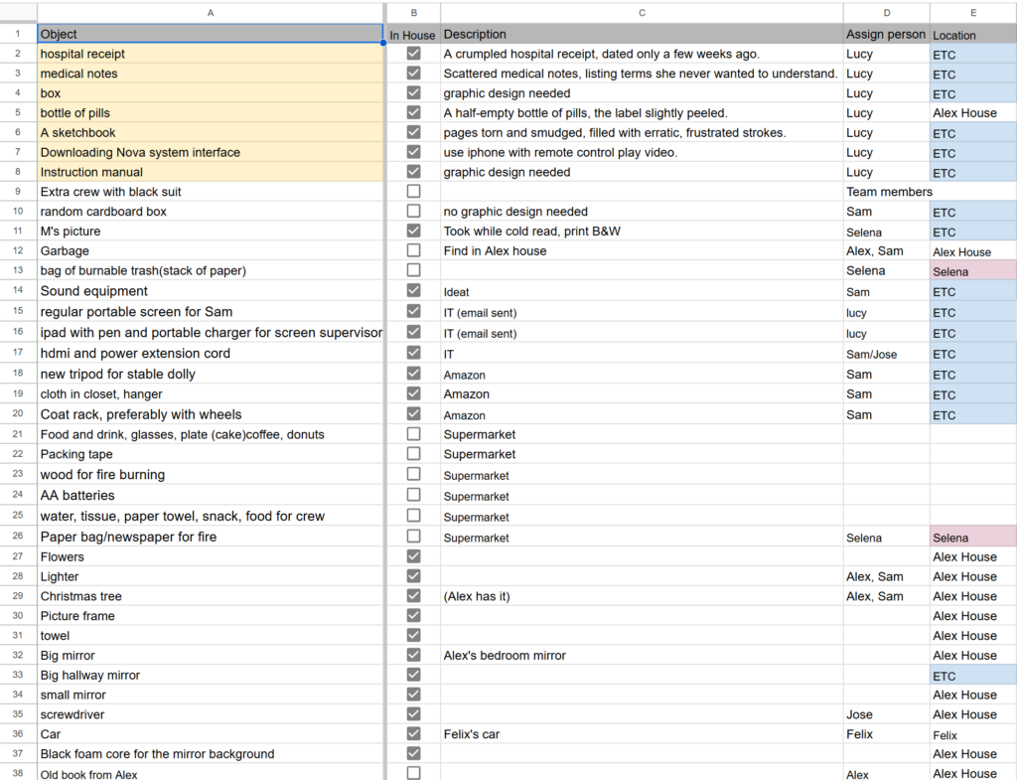Screen dimensions: 1017x780
Task: Click 'use iphone with remote control play video.'
Action: coord(642,152)
